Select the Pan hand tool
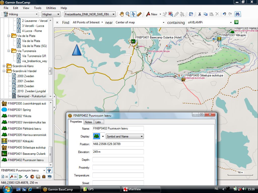258x193 pixels. pos(122,14)
